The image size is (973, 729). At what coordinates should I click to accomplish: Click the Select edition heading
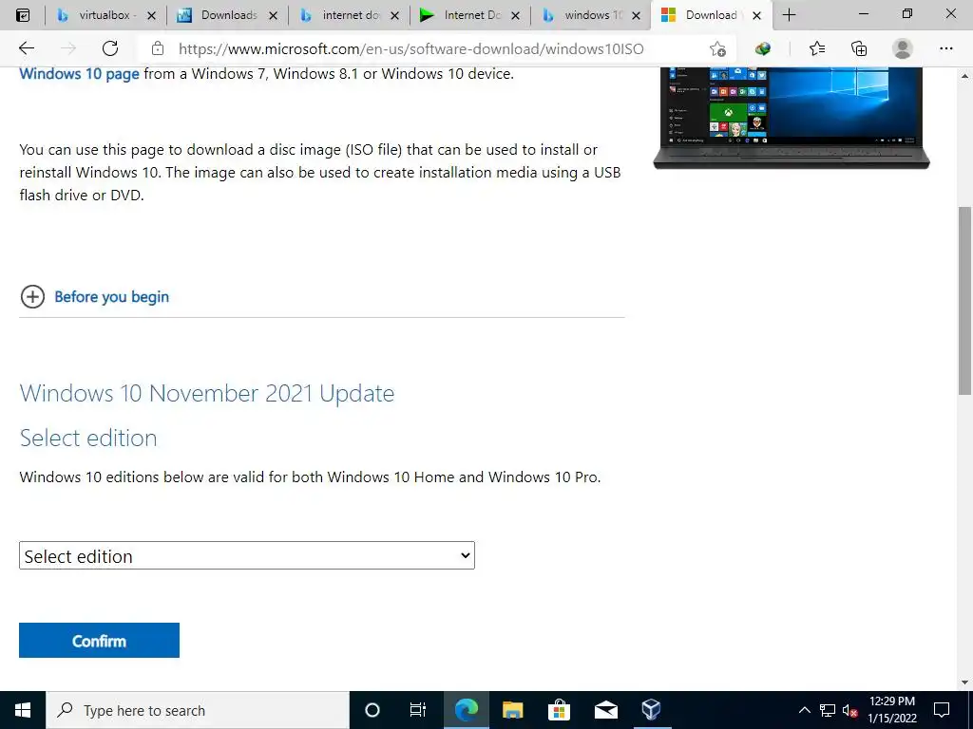click(x=88, y=439)
